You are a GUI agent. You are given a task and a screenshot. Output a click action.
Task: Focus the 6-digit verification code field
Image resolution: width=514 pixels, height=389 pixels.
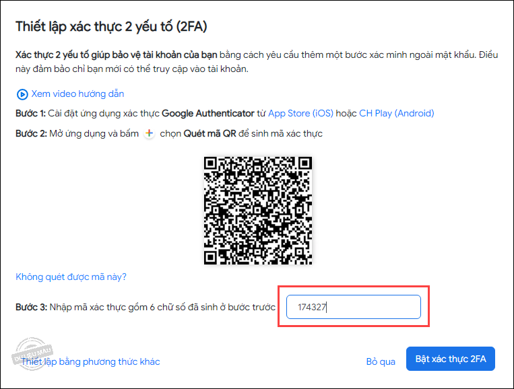point(354,307)
